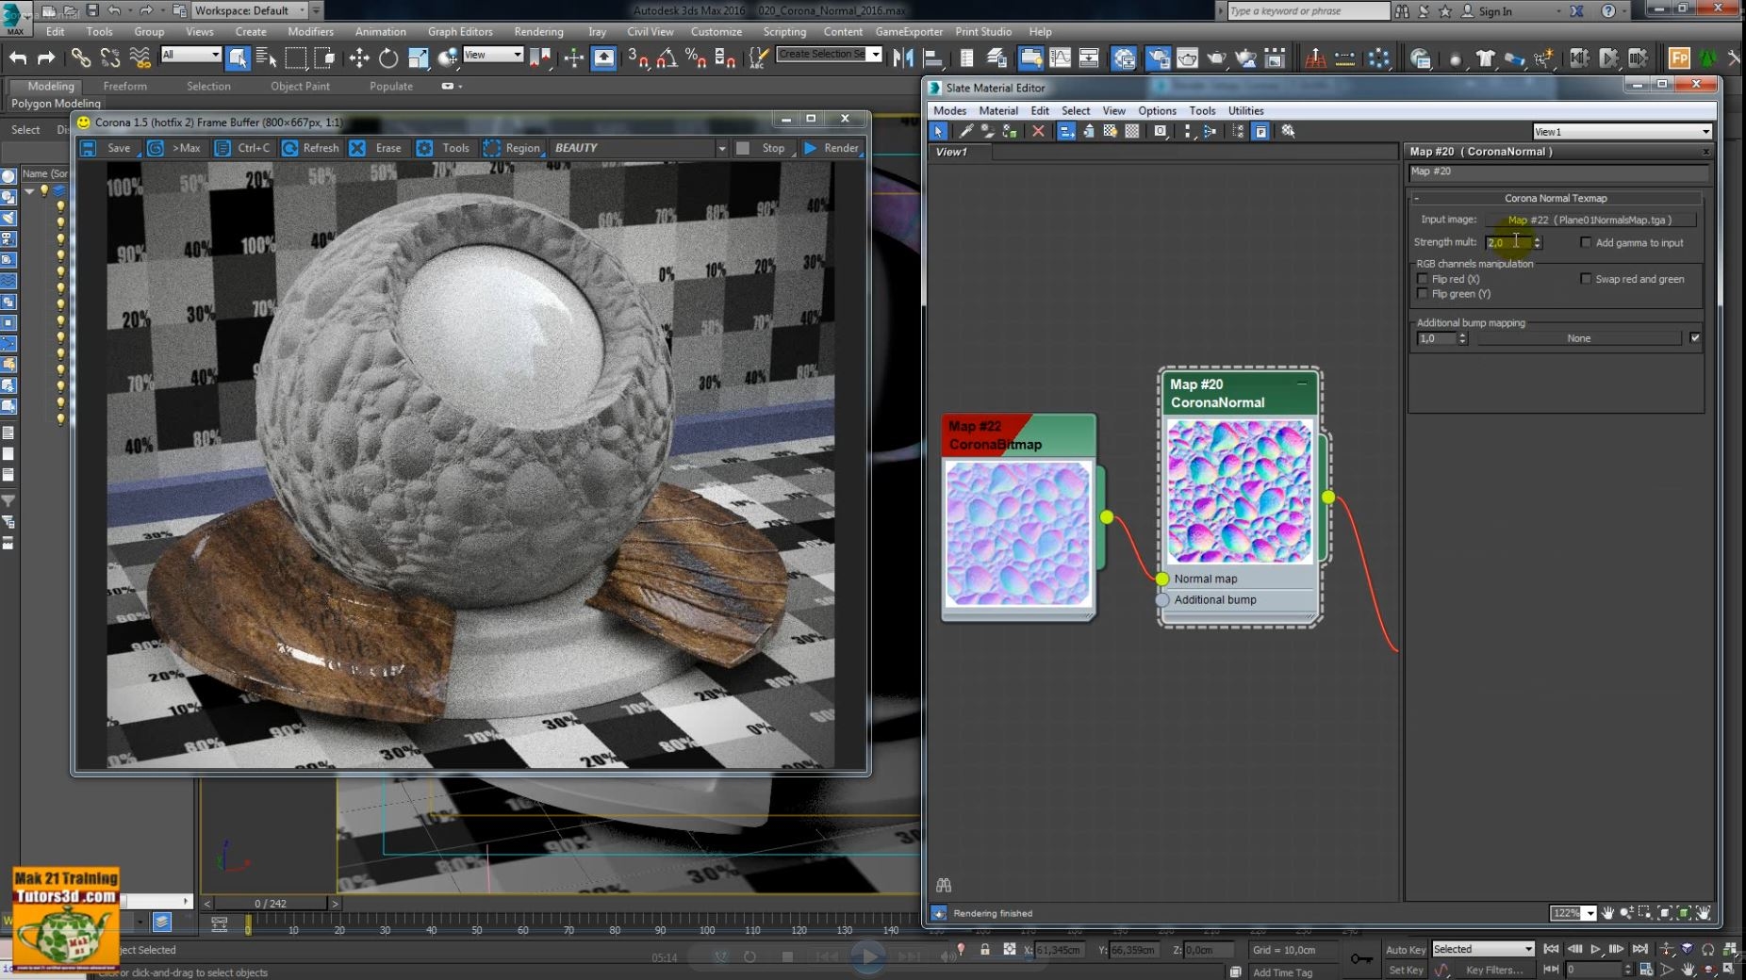1746x980 pixels.
Task: Click the Select and Rotate tool icon
Action: pos(388,58)
